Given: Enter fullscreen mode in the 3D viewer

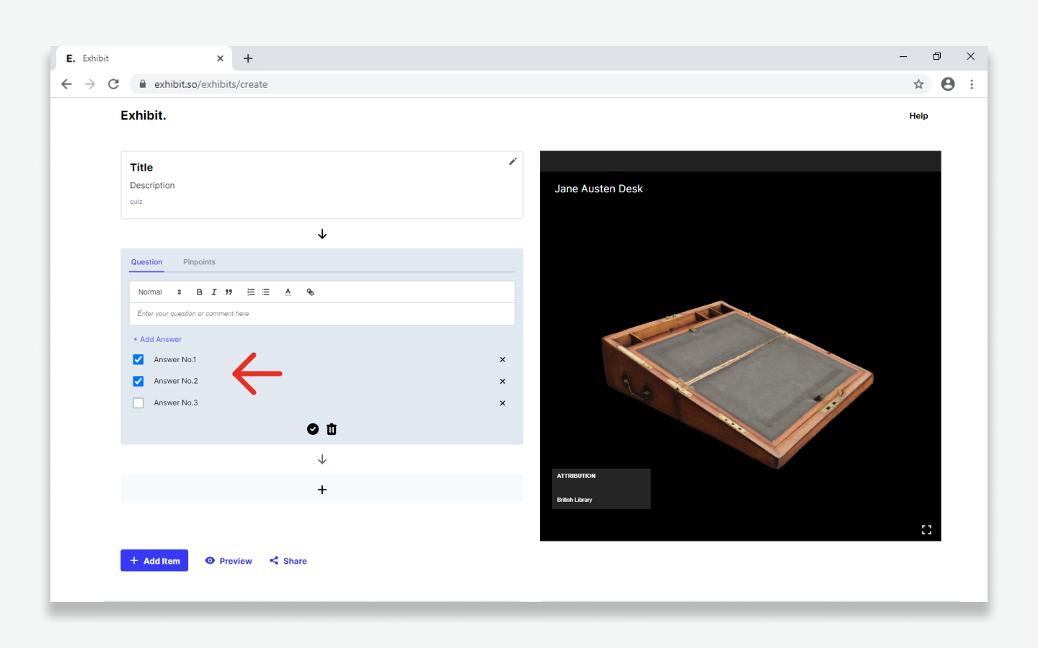Looking at the screenshot, I should click(926, 530).
